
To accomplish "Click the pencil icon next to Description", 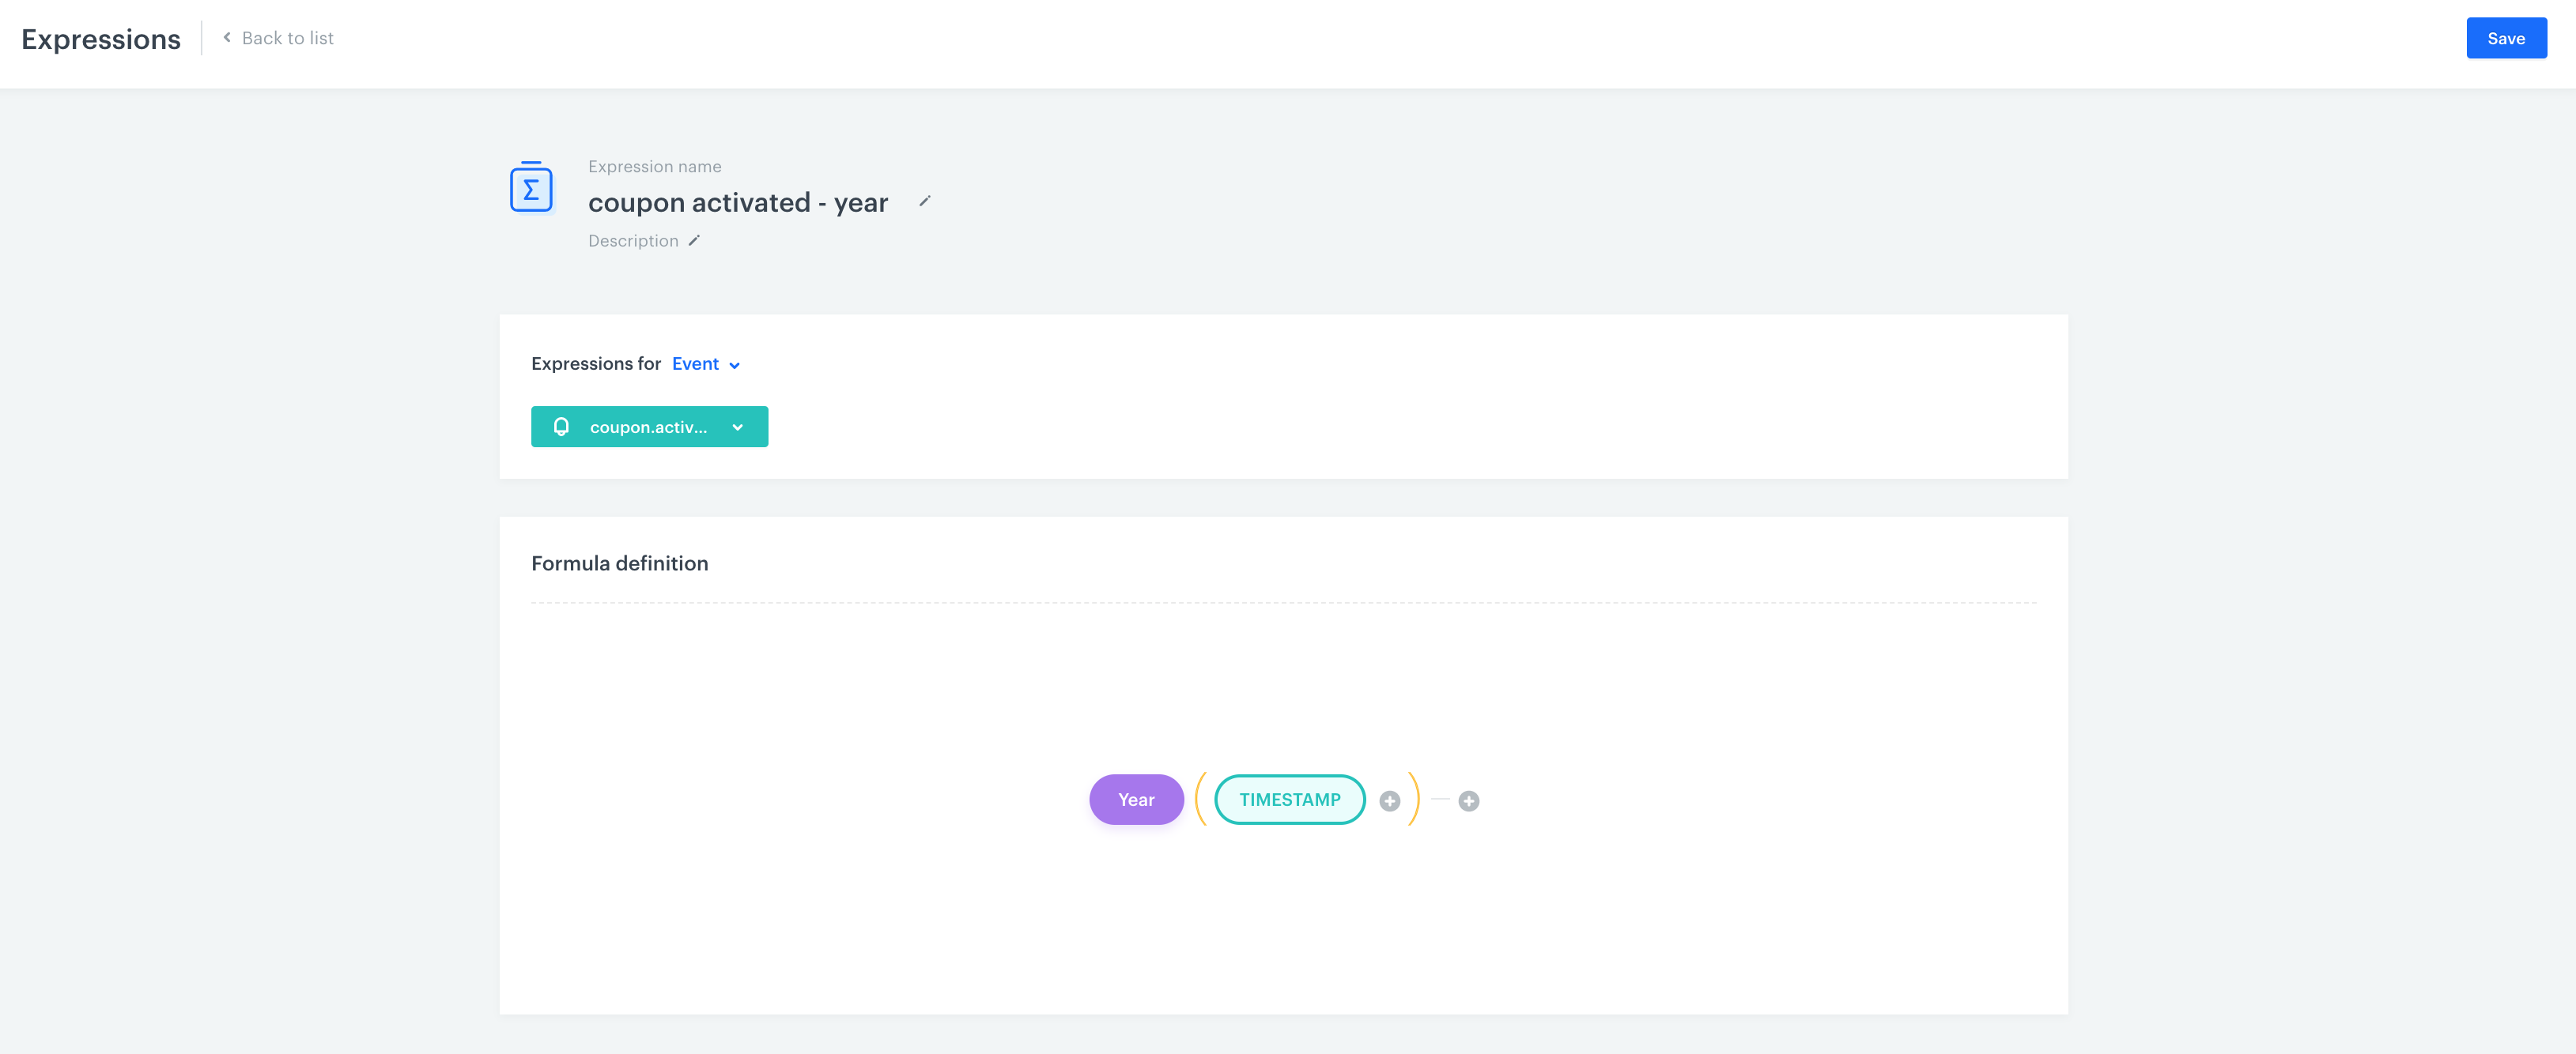I will [693, 239].
